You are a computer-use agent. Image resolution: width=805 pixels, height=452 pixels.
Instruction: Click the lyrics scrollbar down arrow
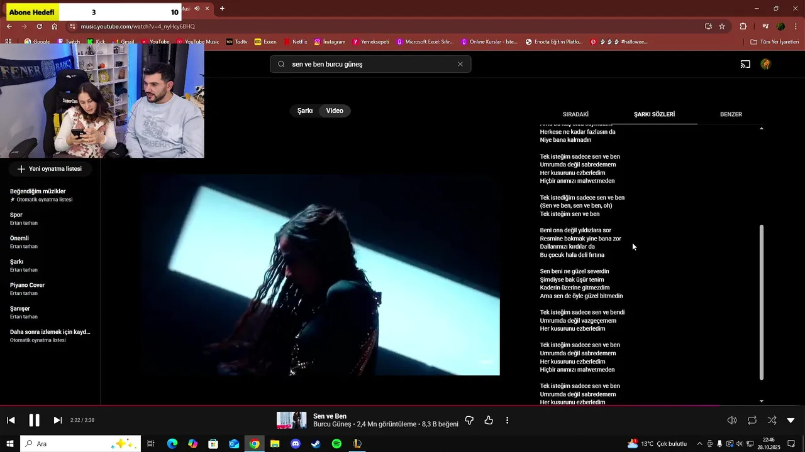[x=762, y=401]
